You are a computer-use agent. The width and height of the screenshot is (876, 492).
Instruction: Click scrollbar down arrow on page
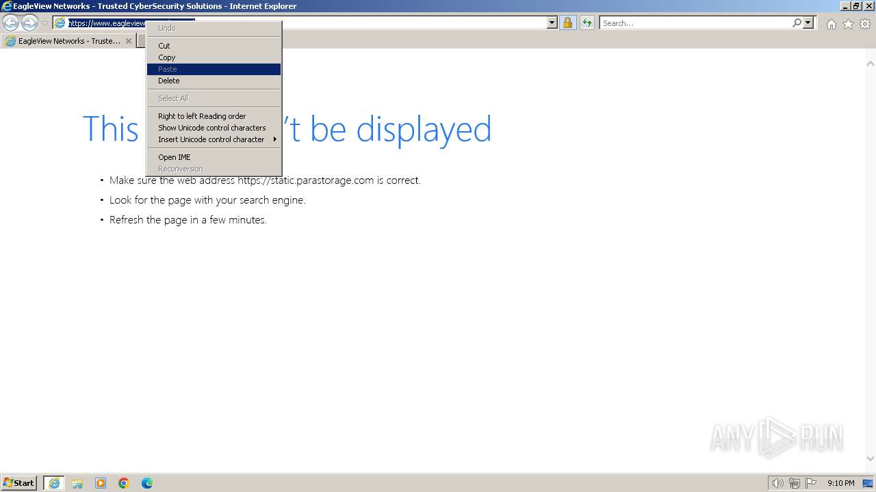point(871,459)
